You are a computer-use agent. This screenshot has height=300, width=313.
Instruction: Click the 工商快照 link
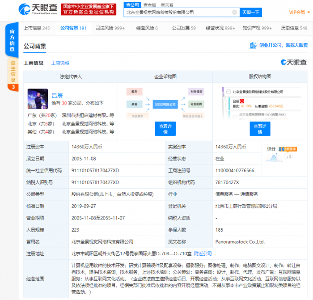tap(60, 63)
